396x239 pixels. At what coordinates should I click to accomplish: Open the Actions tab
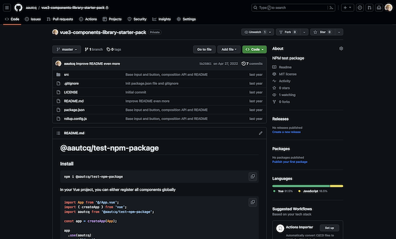pyautogui.click(x=88, y=19)
